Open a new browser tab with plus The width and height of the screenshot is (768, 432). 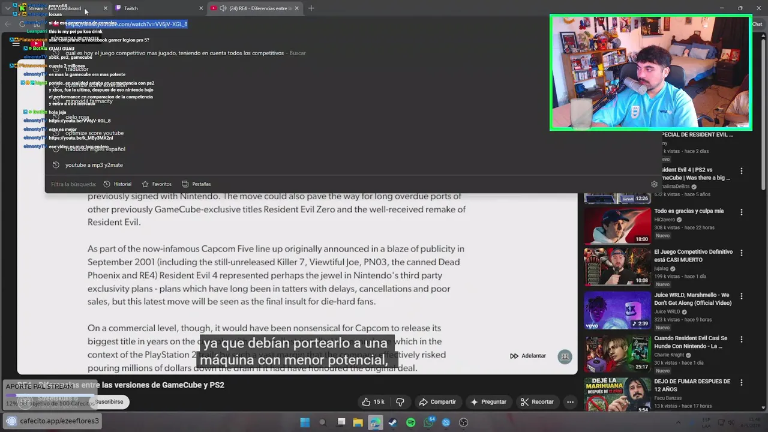[311, 8]
